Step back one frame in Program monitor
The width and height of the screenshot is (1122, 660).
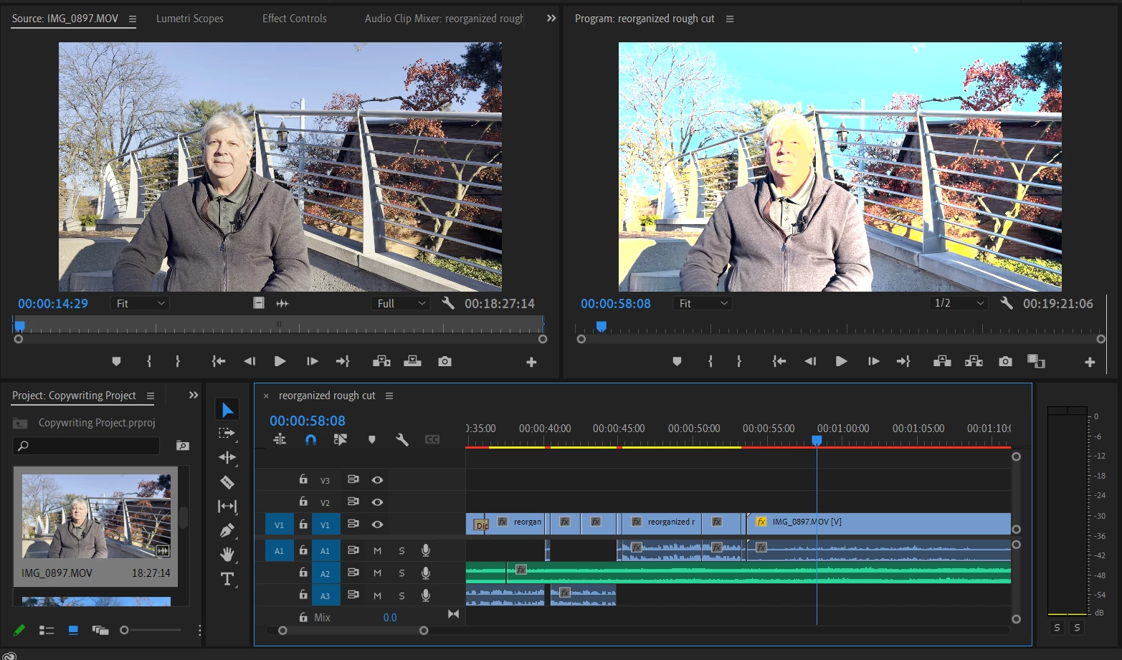click(810, 361)
